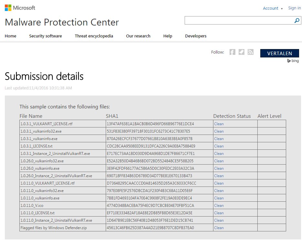Select SHA1 hash 870A26ECFCF37677D07661B810A6383BEA0F857B
This screenshot has width=302, height=243.
(x=150, y=139)
